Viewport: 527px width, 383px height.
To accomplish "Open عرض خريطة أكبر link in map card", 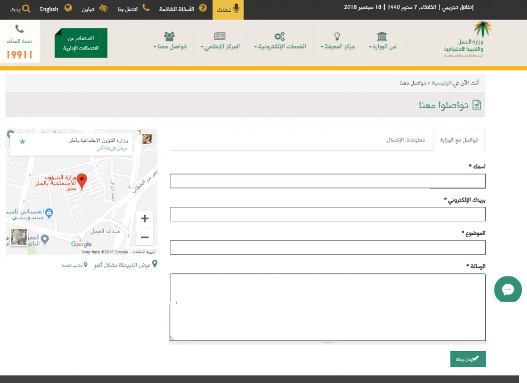I will click(x=112, y=148).
